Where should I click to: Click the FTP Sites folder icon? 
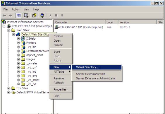pos(13,88)
